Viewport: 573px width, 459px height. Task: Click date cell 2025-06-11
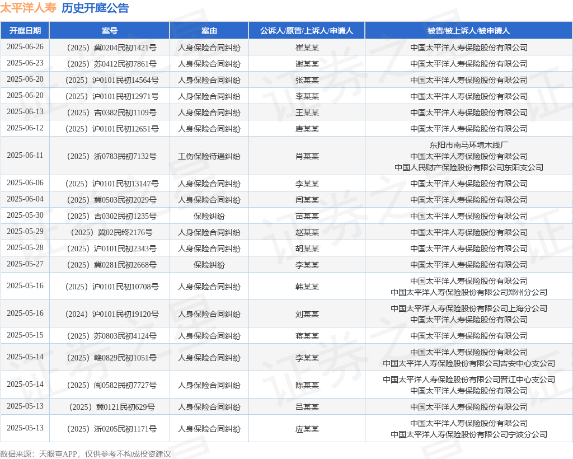[x=25, y=156]
